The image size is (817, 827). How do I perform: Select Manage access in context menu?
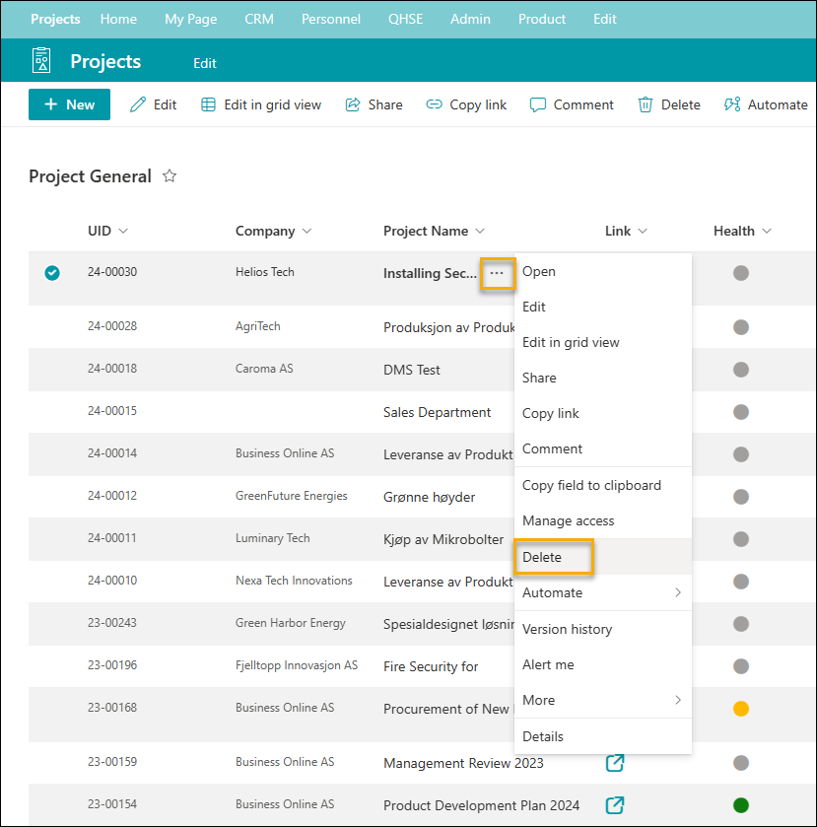[x=603, y=520]
